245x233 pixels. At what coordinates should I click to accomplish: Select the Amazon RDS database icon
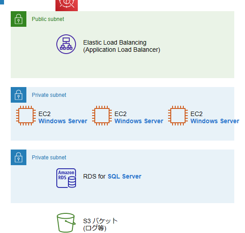[66, 178]
